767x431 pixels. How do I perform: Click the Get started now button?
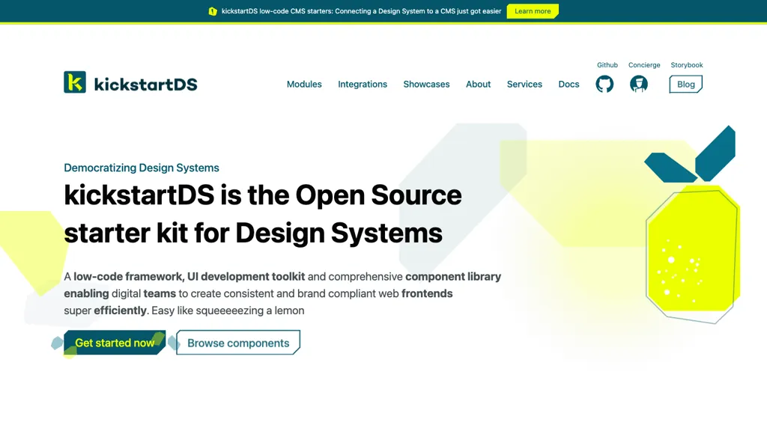tap(115, 343)
